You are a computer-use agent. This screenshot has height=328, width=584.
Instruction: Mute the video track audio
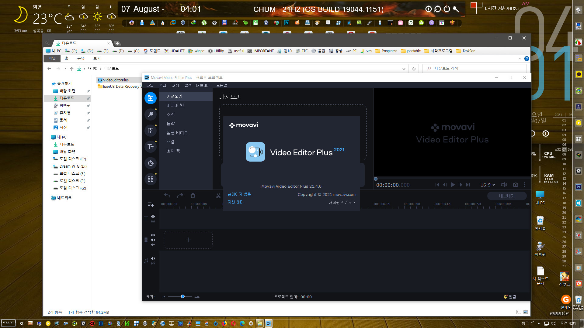tap(153, 240)
